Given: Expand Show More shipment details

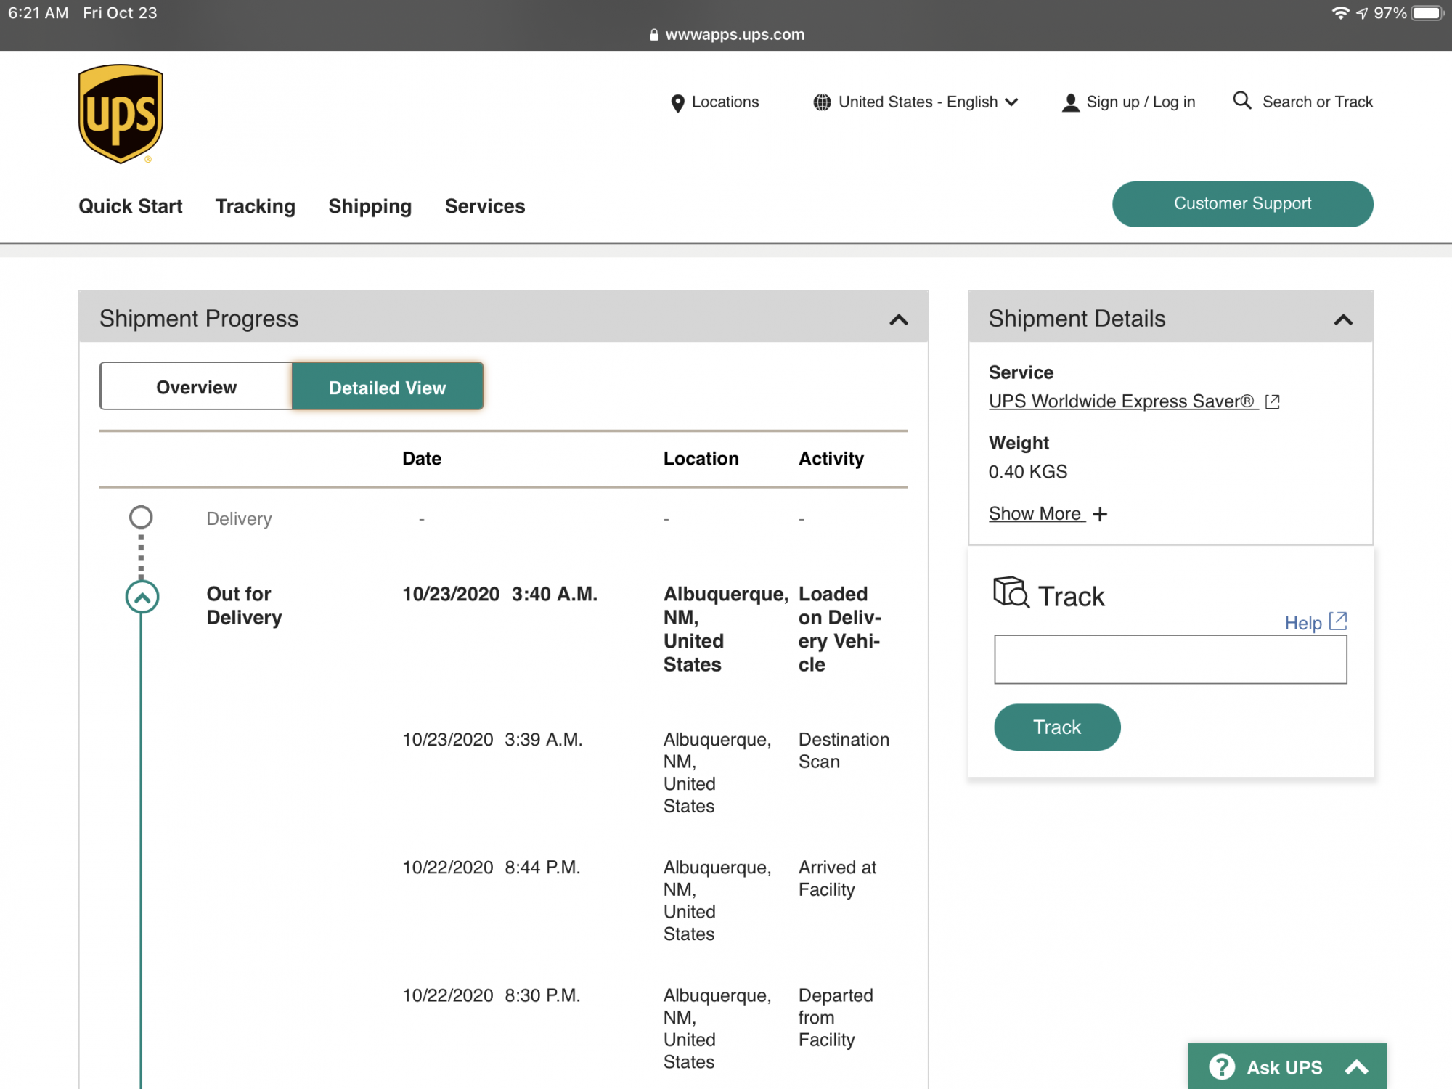Looking at the screenshot, I should [1048, 514].
